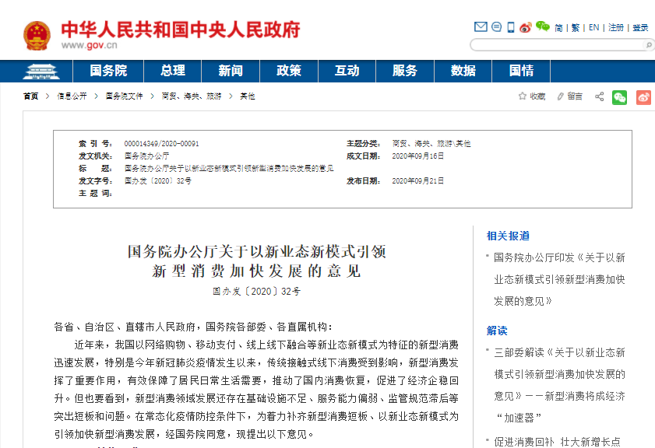Go to 首页 in the breadcrumb
The image size is (655, 448).
30,96
